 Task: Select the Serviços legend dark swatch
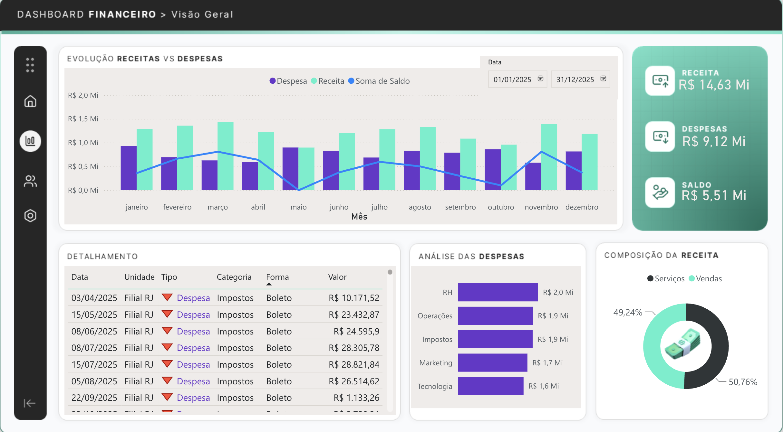point(650,278)
